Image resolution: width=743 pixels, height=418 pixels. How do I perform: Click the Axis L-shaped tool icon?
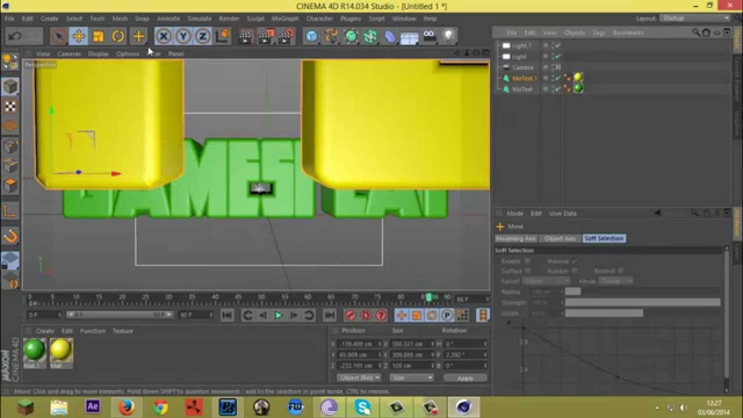[10, 211]
